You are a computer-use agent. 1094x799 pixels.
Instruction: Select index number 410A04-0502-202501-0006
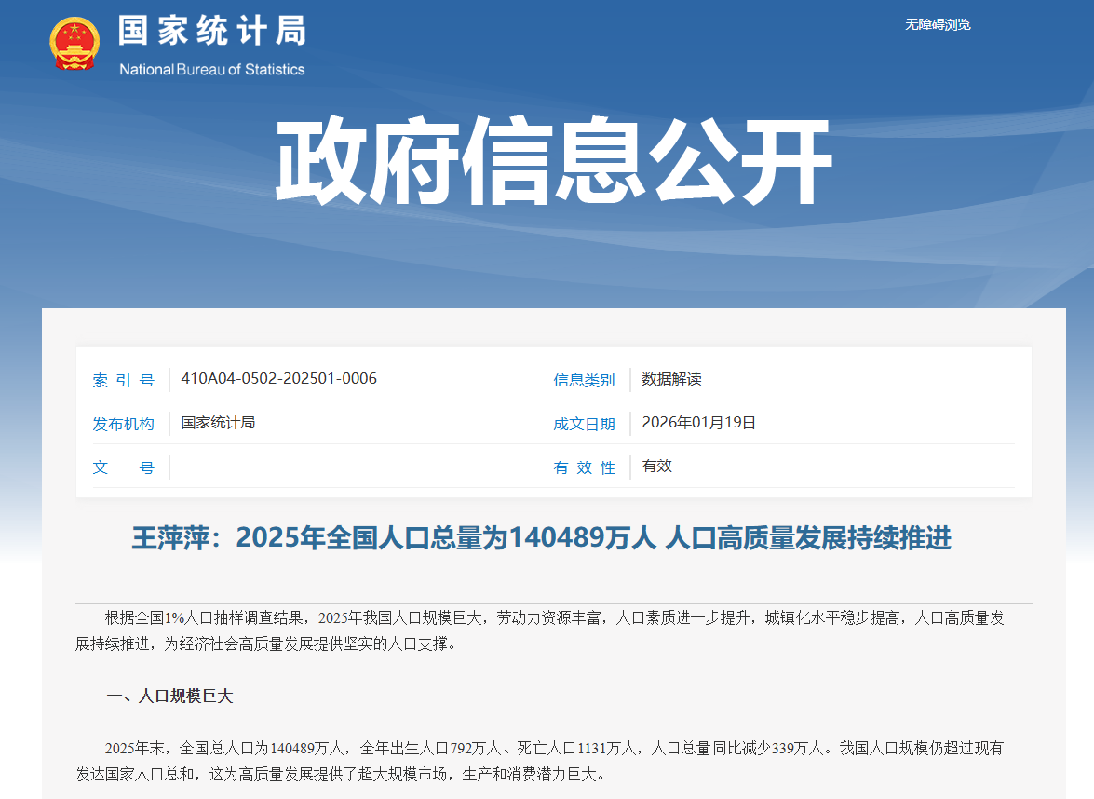coord(279,378)
